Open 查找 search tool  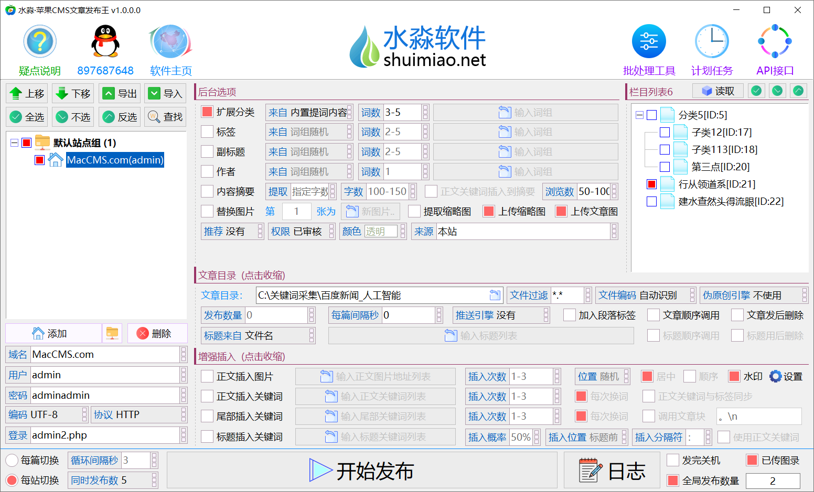(x=165, y=117)
